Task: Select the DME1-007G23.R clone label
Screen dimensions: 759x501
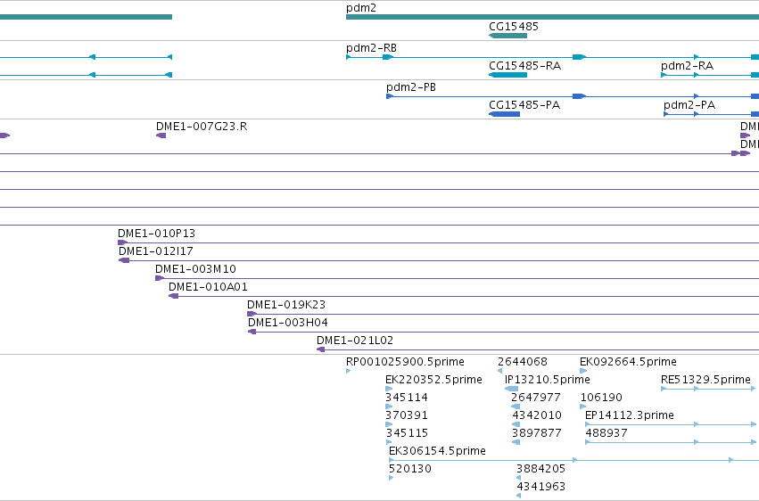Action: coord(202,127)
